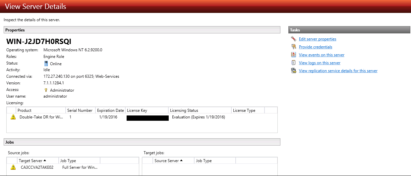The width and height of the screenshot is (411, 176).
Task: Click the server name WIN-J2JD7H0RSQI
Action: coord(39,42)
